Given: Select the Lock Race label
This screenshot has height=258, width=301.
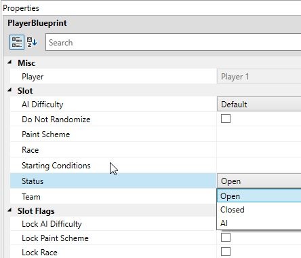Looking at the screenshot, I should tap(39, 252).
